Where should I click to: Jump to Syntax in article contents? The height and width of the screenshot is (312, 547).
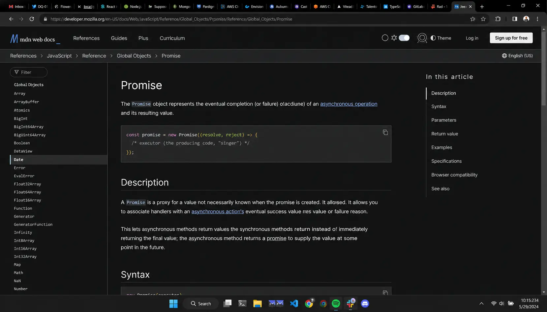[x=439, y=107]
